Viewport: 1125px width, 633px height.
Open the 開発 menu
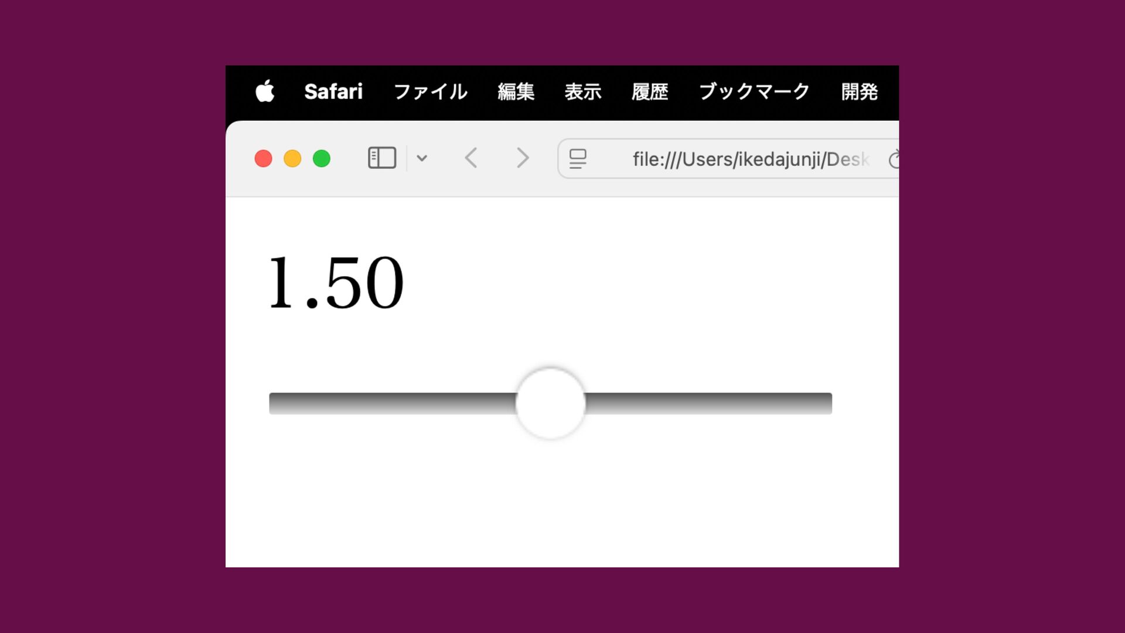[x=860, y=92]
